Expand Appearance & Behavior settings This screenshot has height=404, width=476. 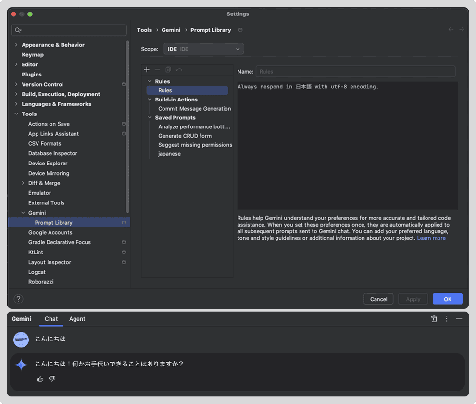[16, 45]
